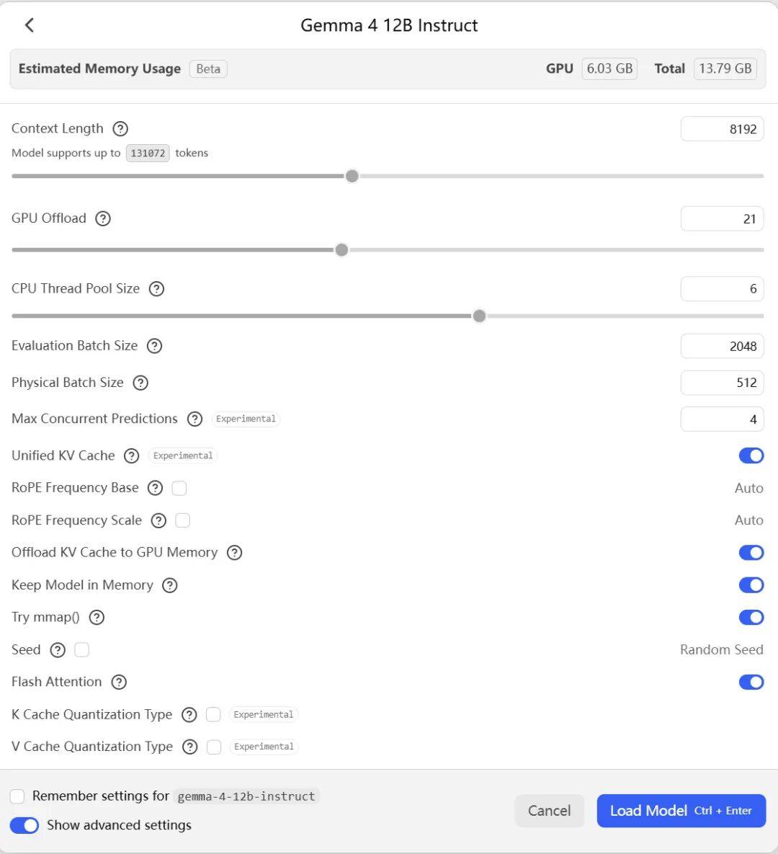This screenshot has height=854, width=778.
Task: Click Auto value for RoPE Frequency Scale
Action: coord(748,520)
